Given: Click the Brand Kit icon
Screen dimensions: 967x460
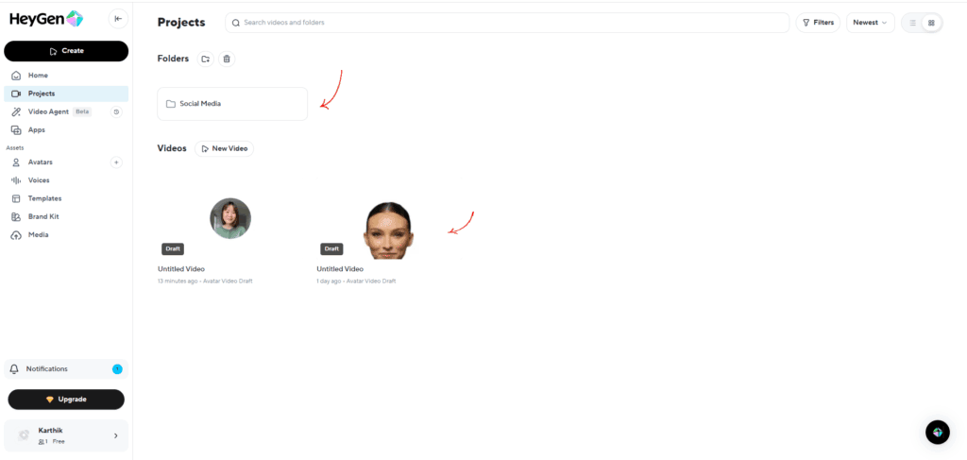Looking at the screenshot, I should (17, 217).
